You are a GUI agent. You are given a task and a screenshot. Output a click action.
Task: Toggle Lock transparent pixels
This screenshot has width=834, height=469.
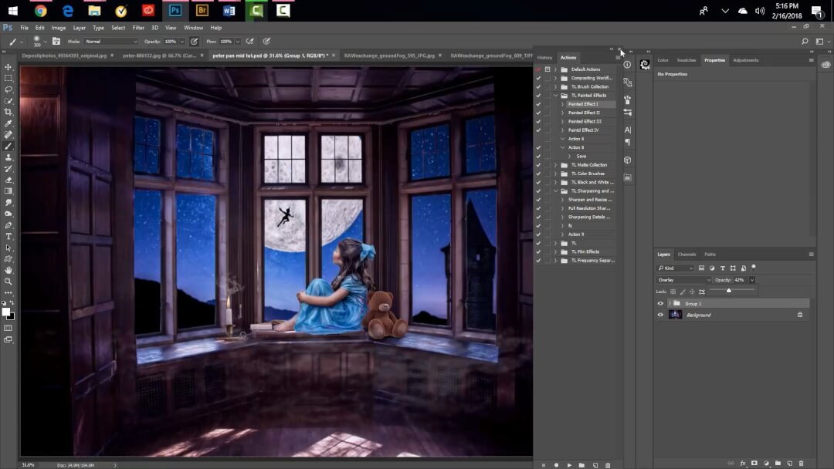673,292
